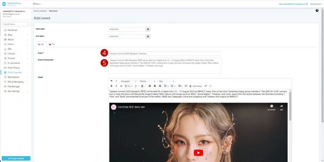
Task: Click the text color A icon
Action: click(136, 86)
